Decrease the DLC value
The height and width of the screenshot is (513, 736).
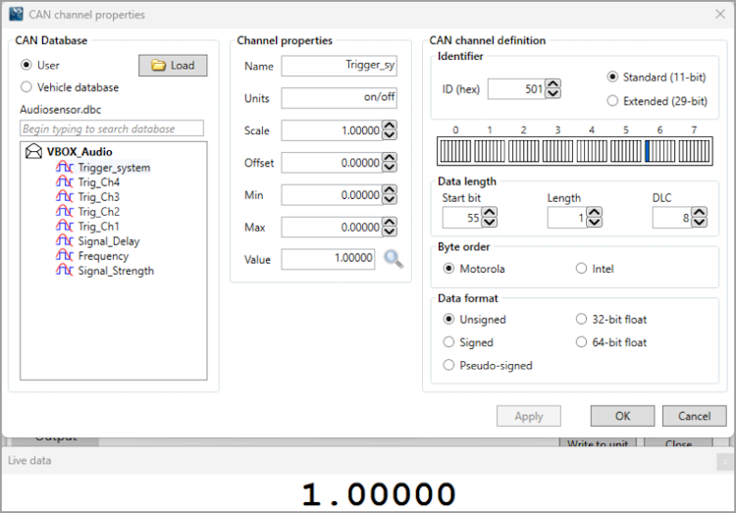point(700,223)
